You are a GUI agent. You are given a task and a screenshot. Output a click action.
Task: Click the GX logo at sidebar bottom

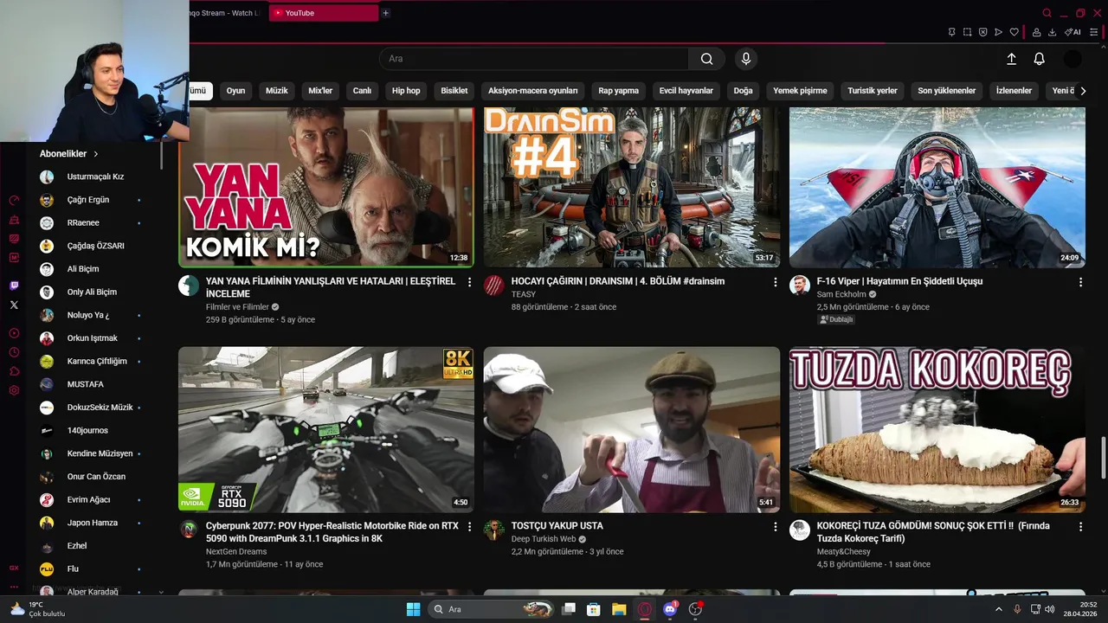pyautogui.click(x=14, y=568)
